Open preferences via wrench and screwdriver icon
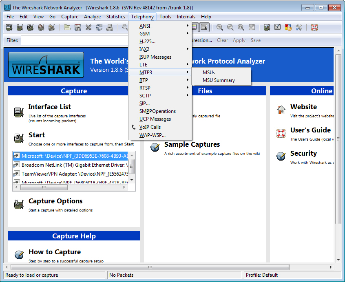This screenshot has width=345, height=282. coord(299,27)
